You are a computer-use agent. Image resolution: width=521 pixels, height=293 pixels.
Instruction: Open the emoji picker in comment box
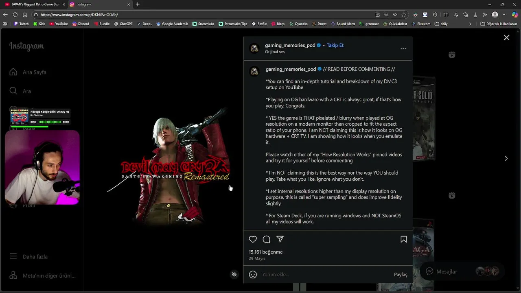click(253, 275)
